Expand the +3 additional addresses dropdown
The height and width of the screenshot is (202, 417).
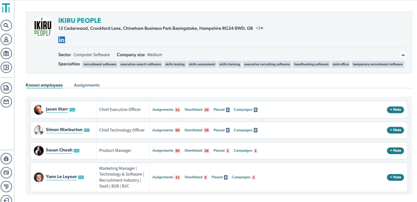(x=259, y=28)
